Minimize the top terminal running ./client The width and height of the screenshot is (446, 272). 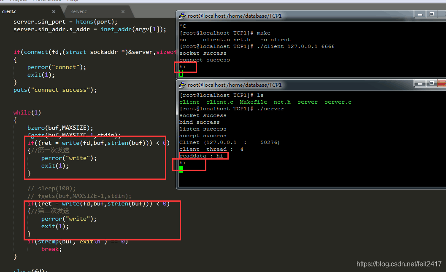pos(420,14)
